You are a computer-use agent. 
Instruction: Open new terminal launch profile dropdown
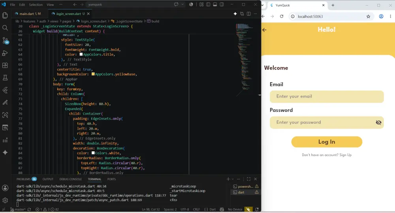point(233,179)
